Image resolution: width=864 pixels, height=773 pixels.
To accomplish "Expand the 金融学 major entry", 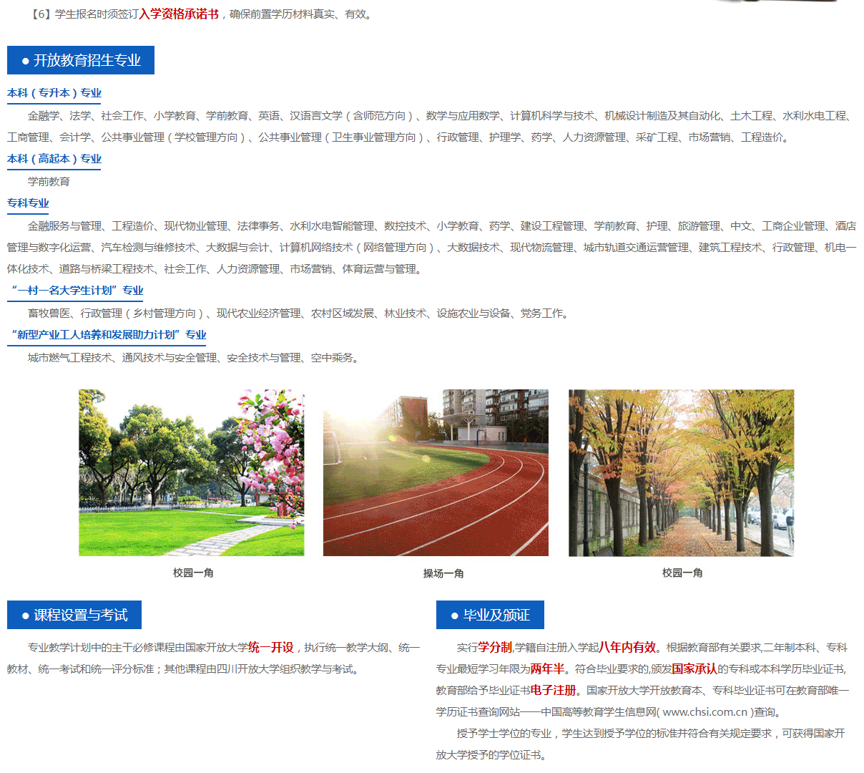I will 44,115.
